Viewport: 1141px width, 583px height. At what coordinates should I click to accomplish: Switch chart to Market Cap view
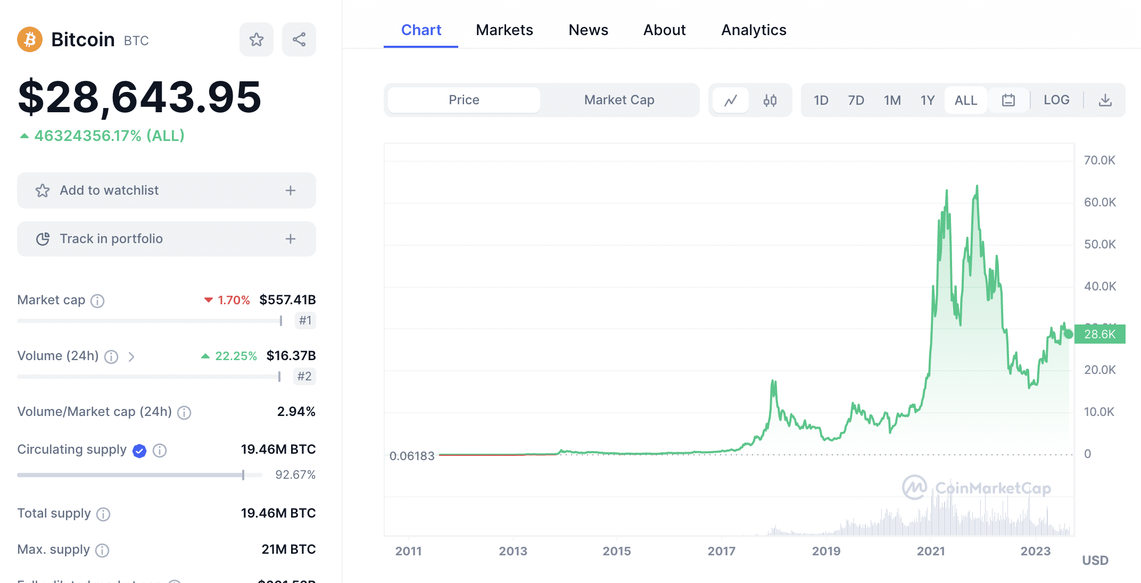tap(619, 100)
